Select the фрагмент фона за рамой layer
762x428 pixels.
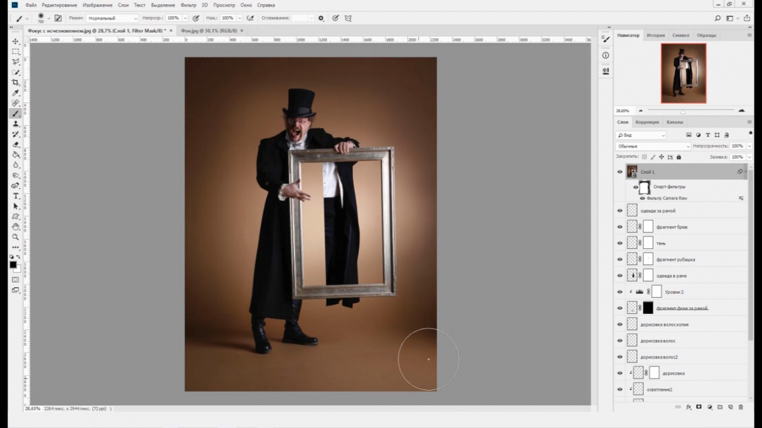point(682,308)
